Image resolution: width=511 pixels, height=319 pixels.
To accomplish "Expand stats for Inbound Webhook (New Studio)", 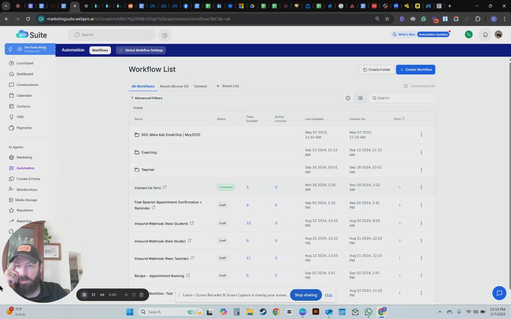I will [400, 241].
